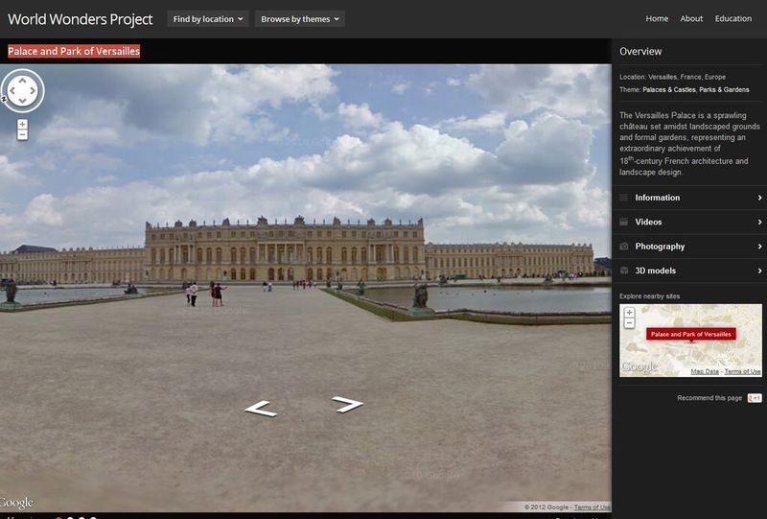
Task: Click the Photography camera icon
Action: pyautogui.click(x=624, y=247)
